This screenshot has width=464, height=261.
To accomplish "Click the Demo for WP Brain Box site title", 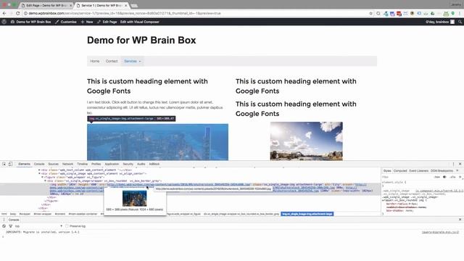I will click(141, 41).
